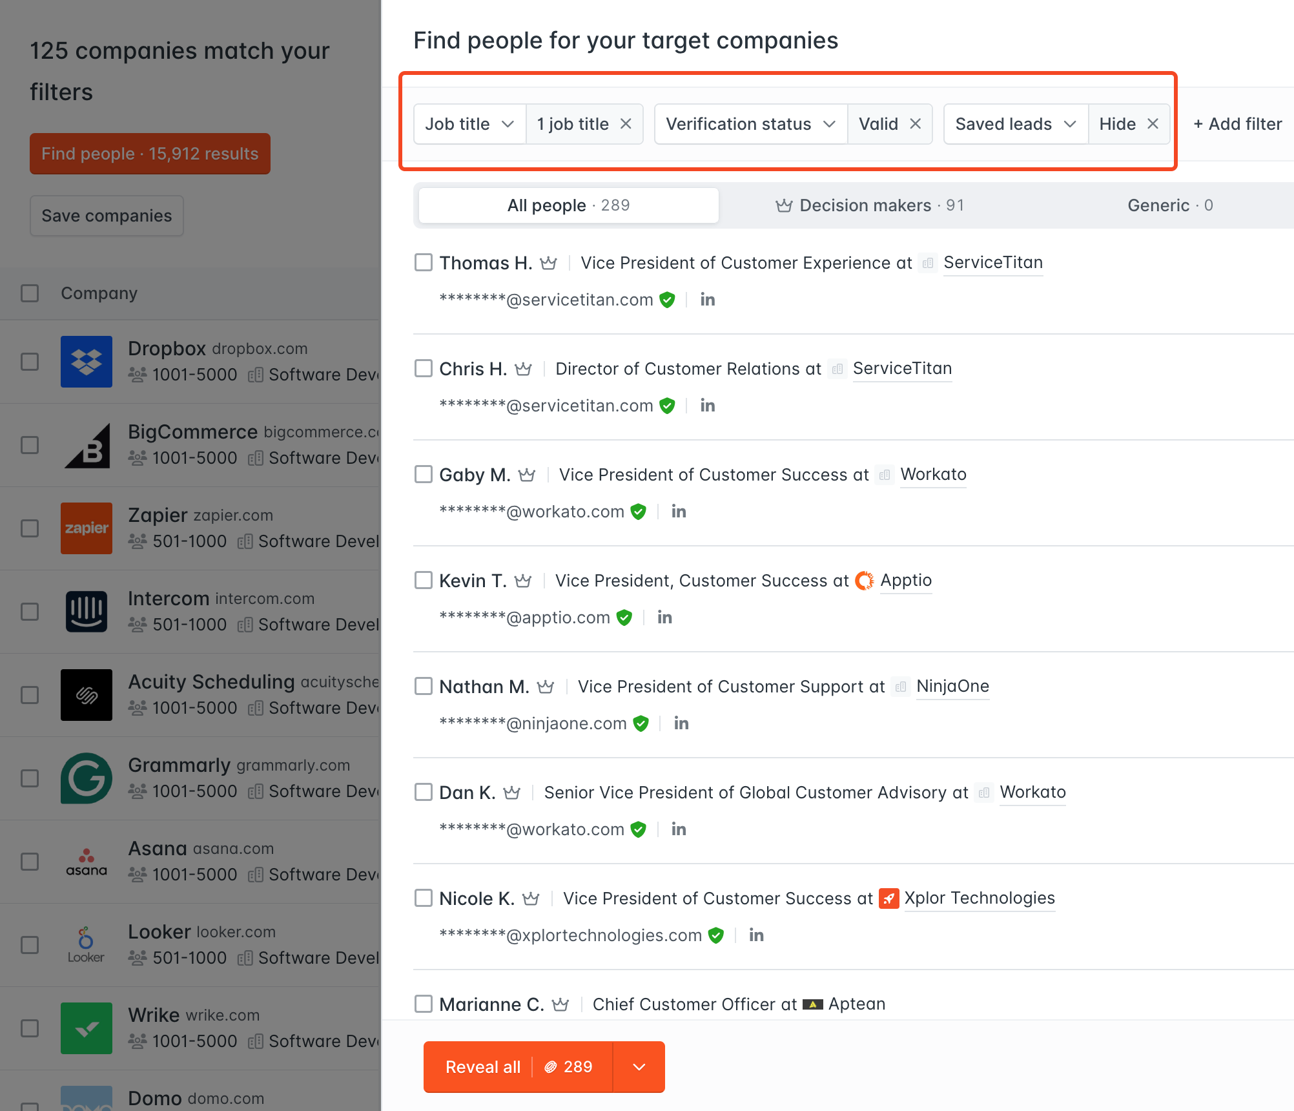The width and height of the screenshot is (1294, 1111).
Task: Clear the Valid verification filter
Action: click(915, 124)
